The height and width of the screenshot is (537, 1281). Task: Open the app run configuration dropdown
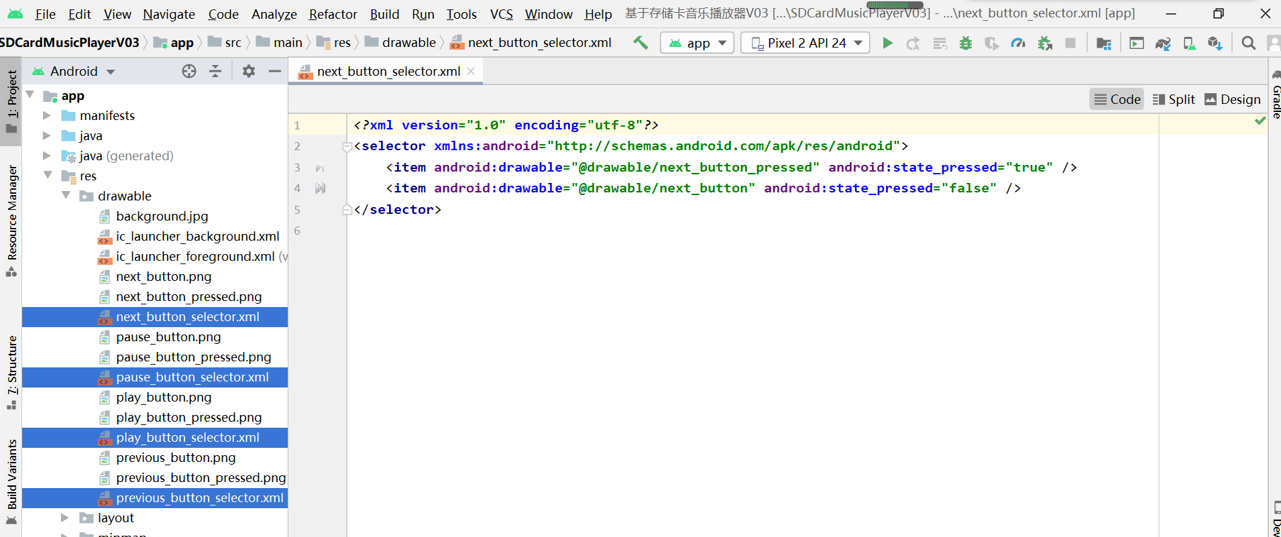click(x=697, y=43)
